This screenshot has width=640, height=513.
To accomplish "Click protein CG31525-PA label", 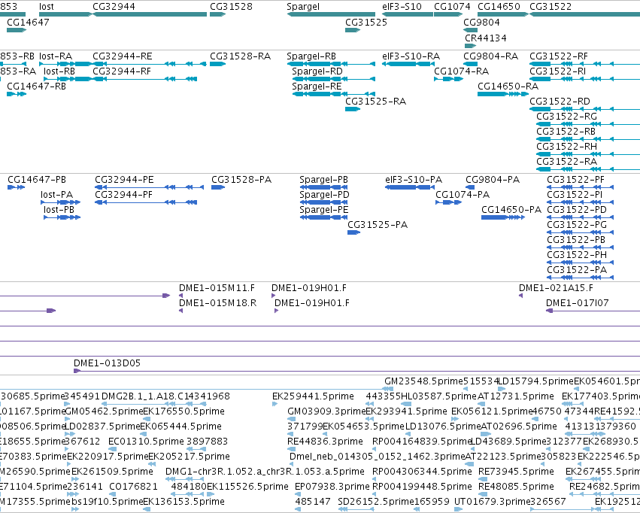I will pyautogui.click(x=378, y=224).
